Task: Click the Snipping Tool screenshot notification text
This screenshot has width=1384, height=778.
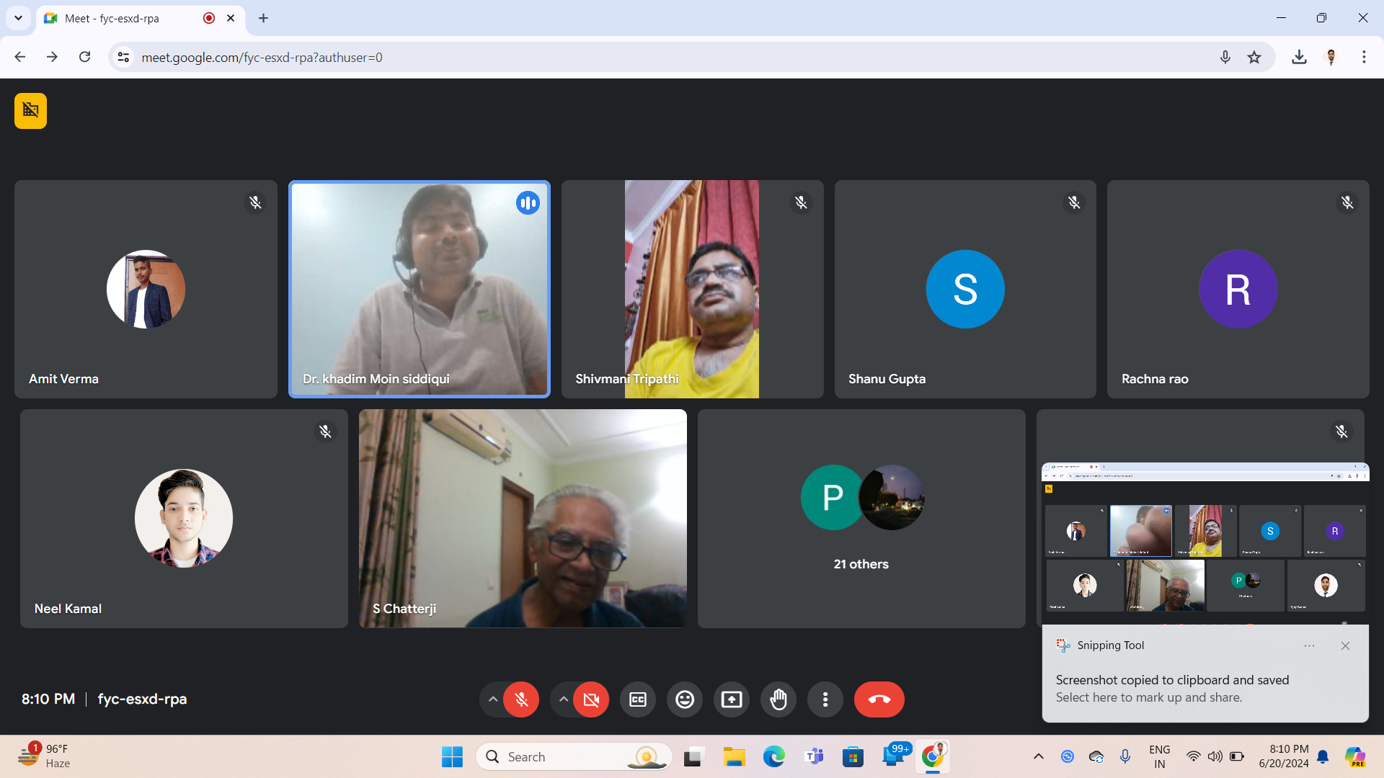Action: (x=1172, y=688)
